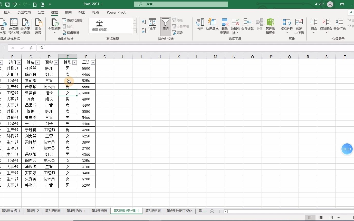Switch to the 审阅 ribbon tab

(68, 12)
